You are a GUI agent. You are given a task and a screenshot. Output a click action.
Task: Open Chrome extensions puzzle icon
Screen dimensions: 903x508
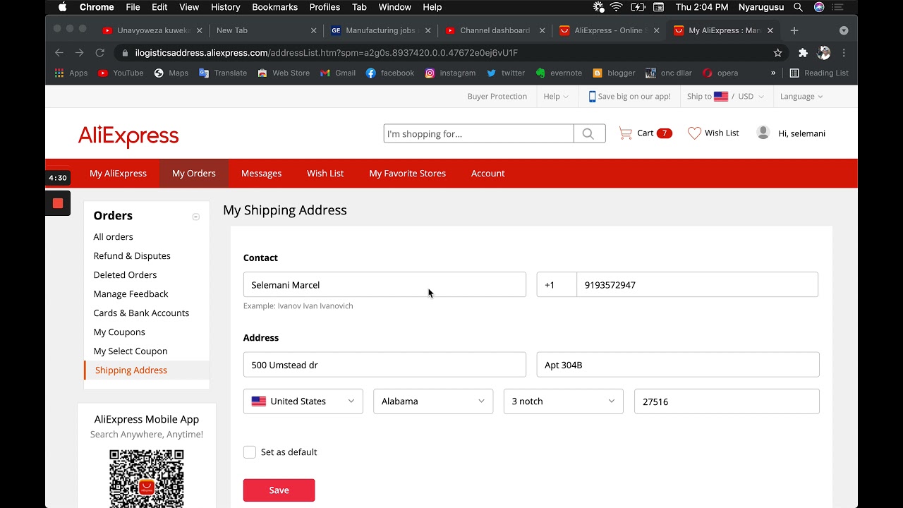[803, 53]
